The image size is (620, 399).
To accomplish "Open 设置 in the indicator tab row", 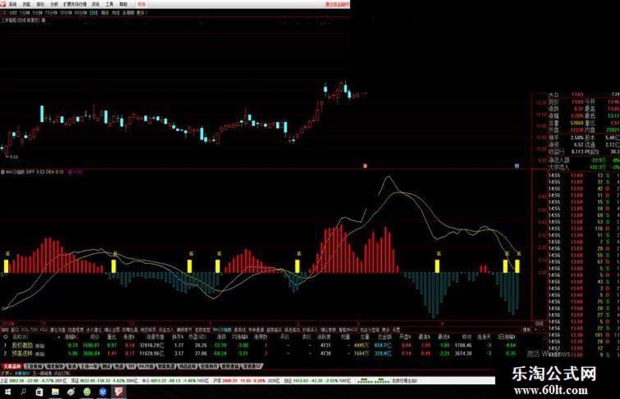I will point(396,330).
